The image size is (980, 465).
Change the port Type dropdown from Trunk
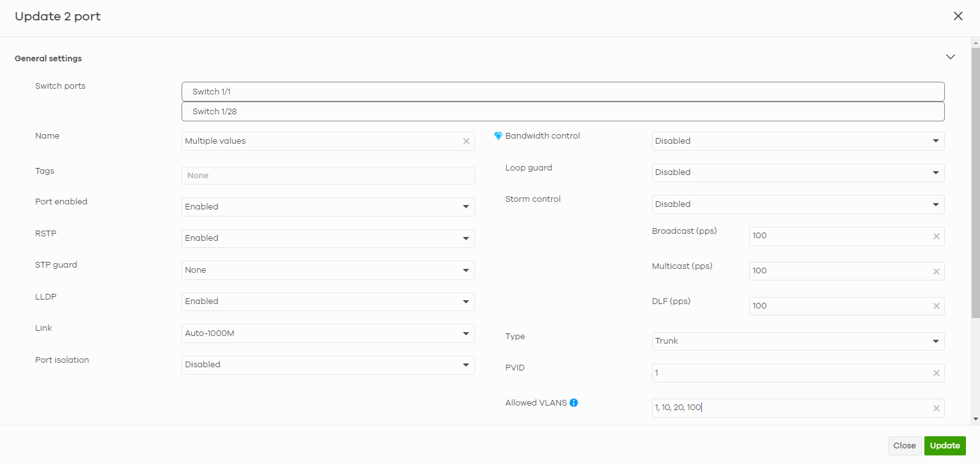point(798,341)
